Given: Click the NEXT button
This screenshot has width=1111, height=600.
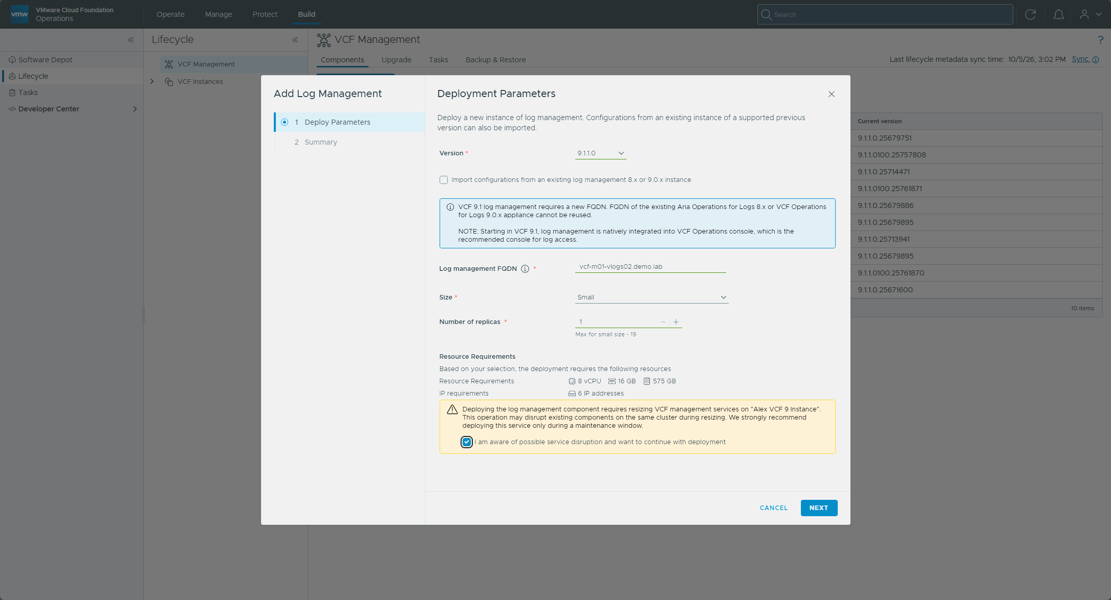Looking at the screenshot, I should (819, 508).
